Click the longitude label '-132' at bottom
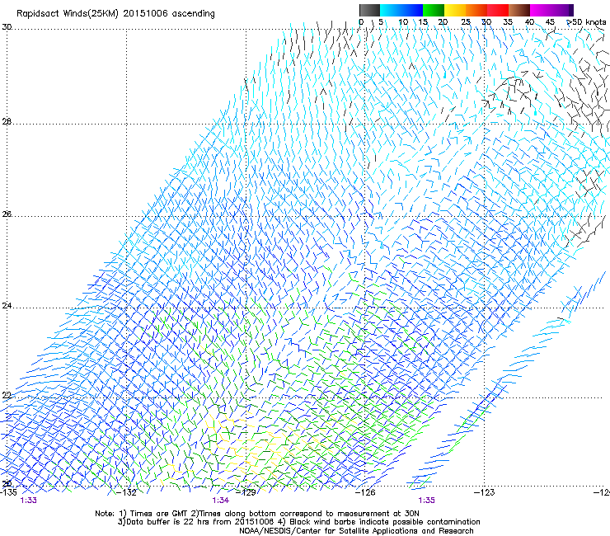The image size is (610, 536). click(126, 492)
